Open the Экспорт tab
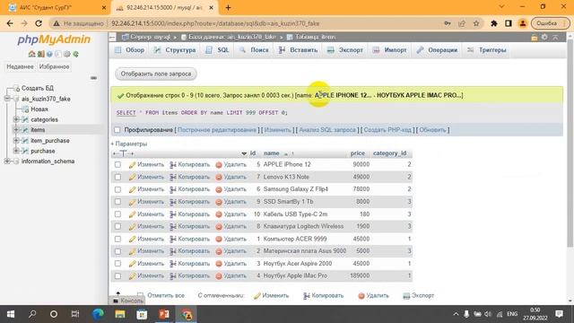The height and width of the screenshot is (323, 574). pos(345,50)
